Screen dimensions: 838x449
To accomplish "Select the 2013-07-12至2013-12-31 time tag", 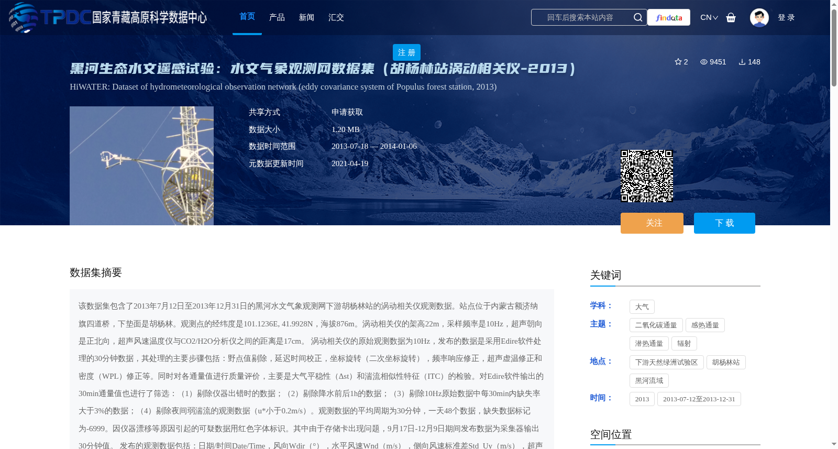I will point(699,399).
